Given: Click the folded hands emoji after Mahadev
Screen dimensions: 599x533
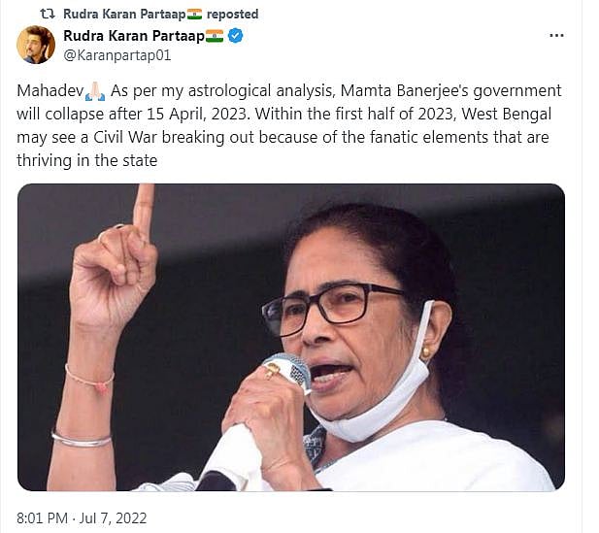Looking at the screenshot, I should (95, 92).
